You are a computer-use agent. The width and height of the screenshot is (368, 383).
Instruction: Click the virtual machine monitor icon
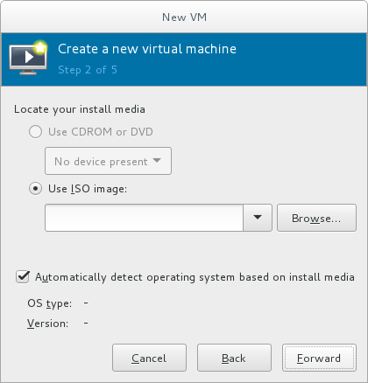(28, 59)
